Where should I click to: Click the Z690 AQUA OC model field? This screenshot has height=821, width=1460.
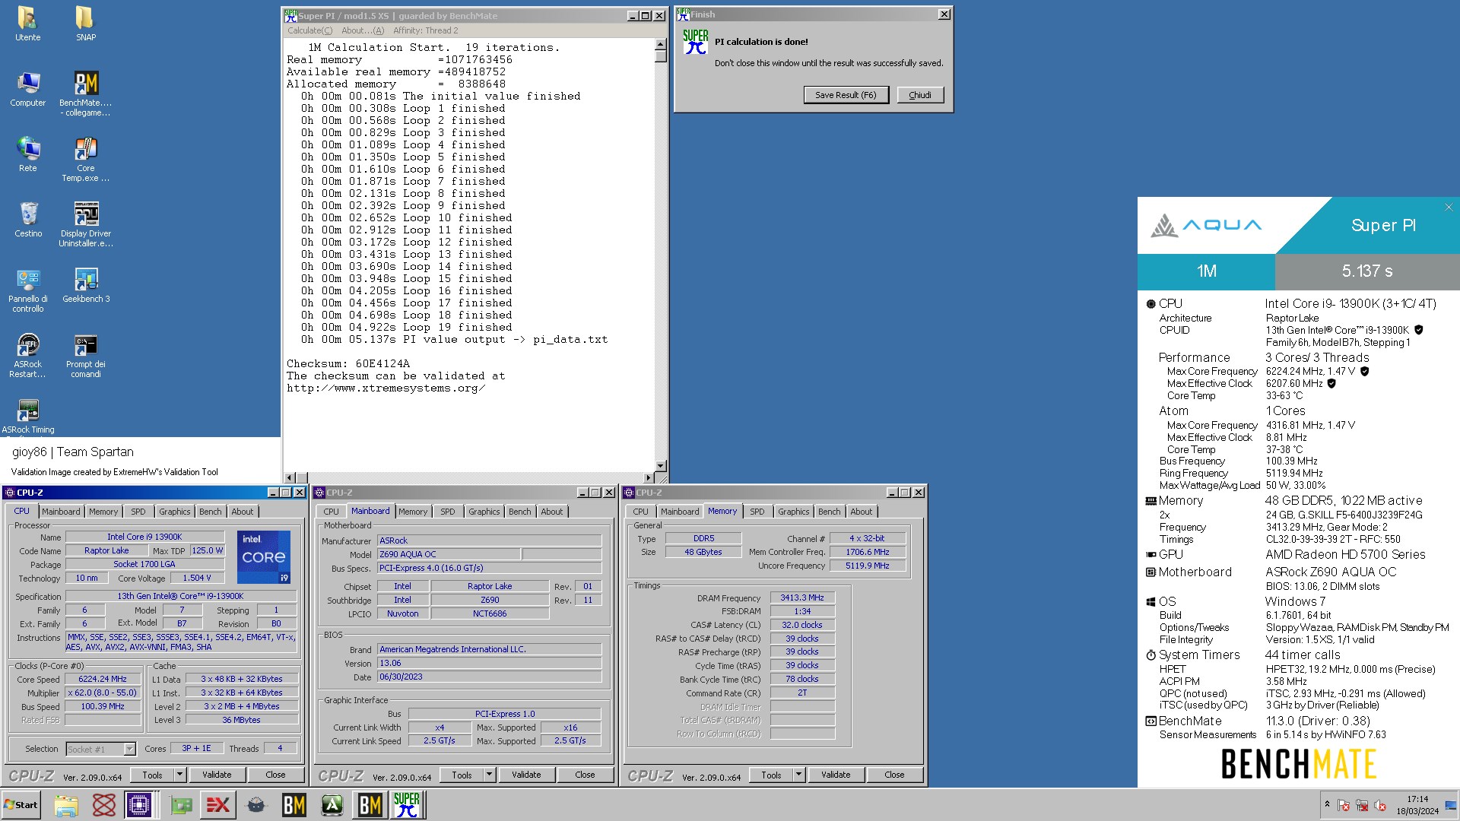(449, 555)
